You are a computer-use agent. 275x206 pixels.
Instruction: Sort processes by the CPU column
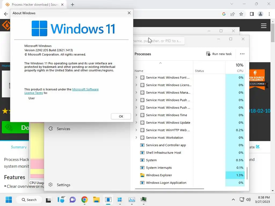(x=240, y=71)
